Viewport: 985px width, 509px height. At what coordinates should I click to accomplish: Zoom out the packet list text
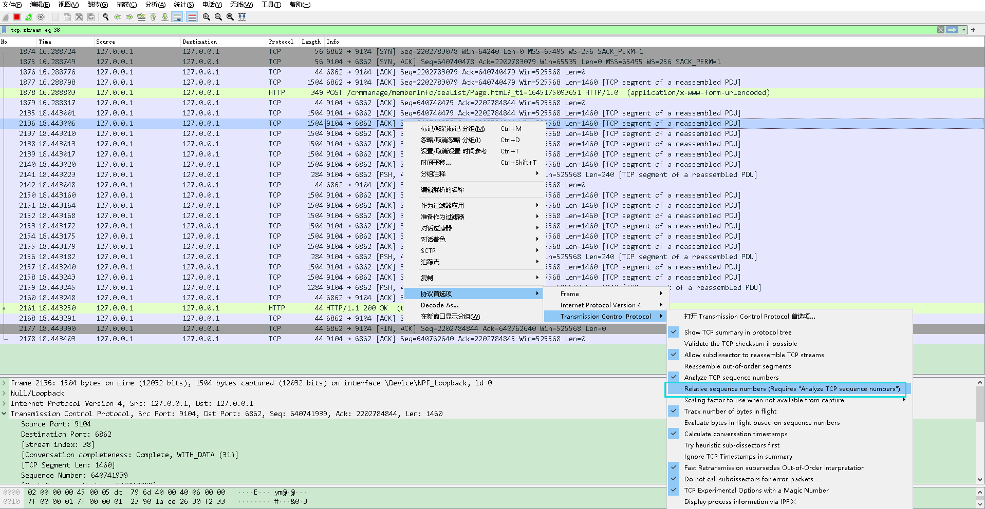tap(218, 17)
